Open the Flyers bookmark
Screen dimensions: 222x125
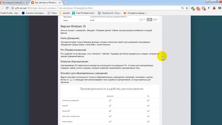click(52, 13)
